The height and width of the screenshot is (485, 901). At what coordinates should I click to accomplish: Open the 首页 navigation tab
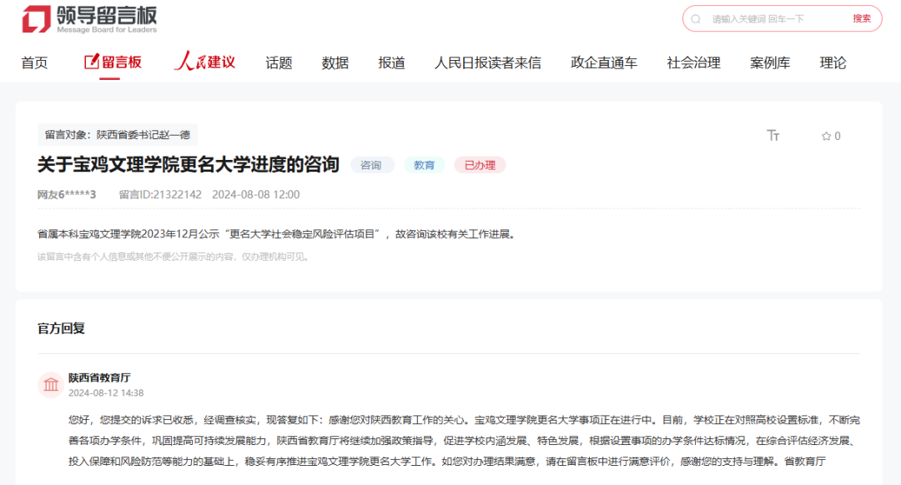click(34, 62)
